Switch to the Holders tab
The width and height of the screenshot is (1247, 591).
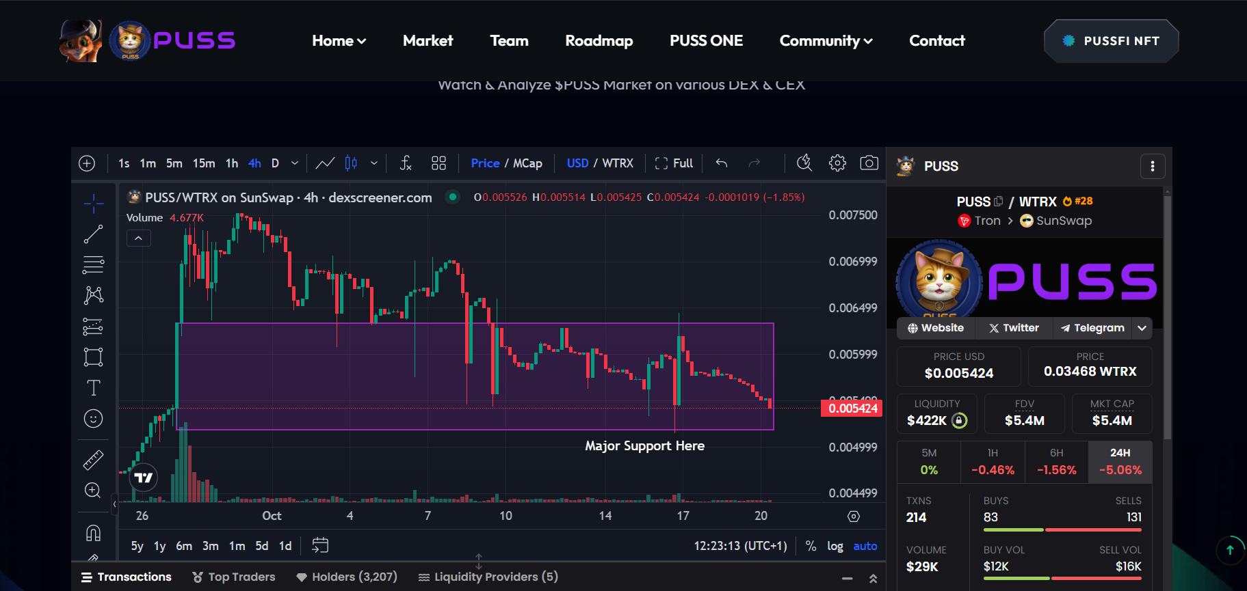[347, 577]
